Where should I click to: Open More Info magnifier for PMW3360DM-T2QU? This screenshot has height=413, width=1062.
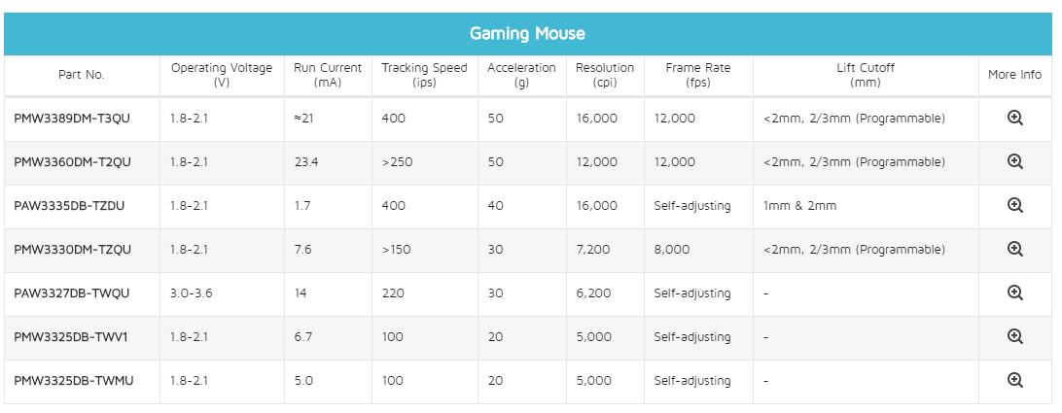[x=1014, y=161]
